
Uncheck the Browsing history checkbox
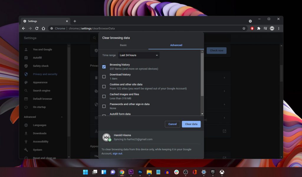point(104,67)
